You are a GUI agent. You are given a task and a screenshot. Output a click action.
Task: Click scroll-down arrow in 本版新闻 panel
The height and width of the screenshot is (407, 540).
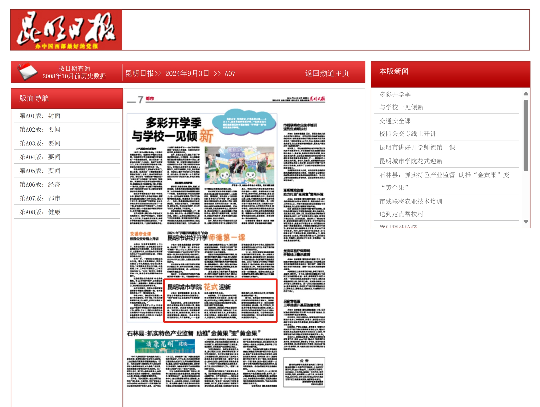526,222
